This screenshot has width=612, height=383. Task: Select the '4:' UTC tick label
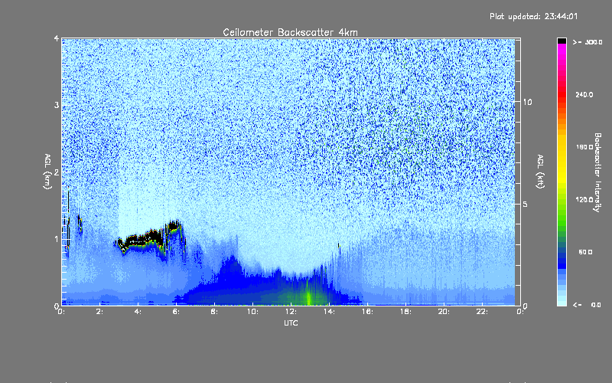coord(138,312)
